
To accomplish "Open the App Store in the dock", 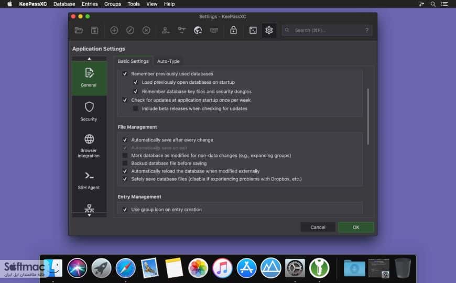I will point(247,268).
